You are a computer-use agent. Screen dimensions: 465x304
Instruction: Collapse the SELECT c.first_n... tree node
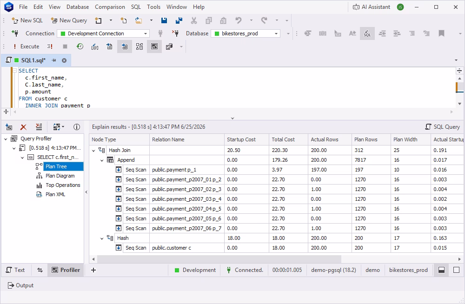[22, 158]
